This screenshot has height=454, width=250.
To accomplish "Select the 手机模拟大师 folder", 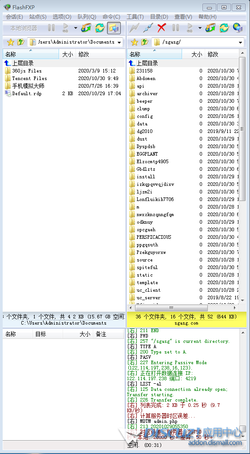I will pyautogui.click(x=28, y=86).
